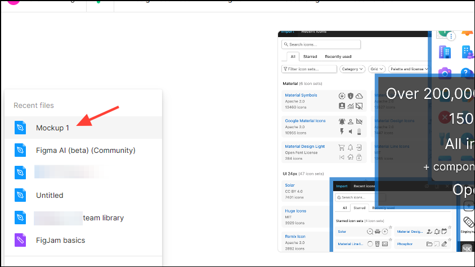Viewport: 475px width, 267px height.
Task: Switch to the upper Starred tab
Action: pos(310,57)
